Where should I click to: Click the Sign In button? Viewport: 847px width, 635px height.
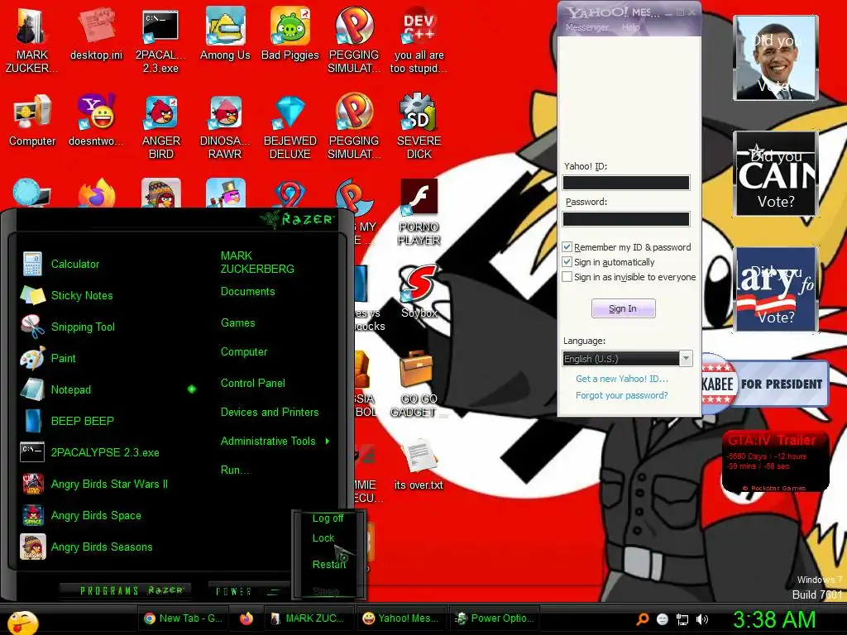coord(624,308)
